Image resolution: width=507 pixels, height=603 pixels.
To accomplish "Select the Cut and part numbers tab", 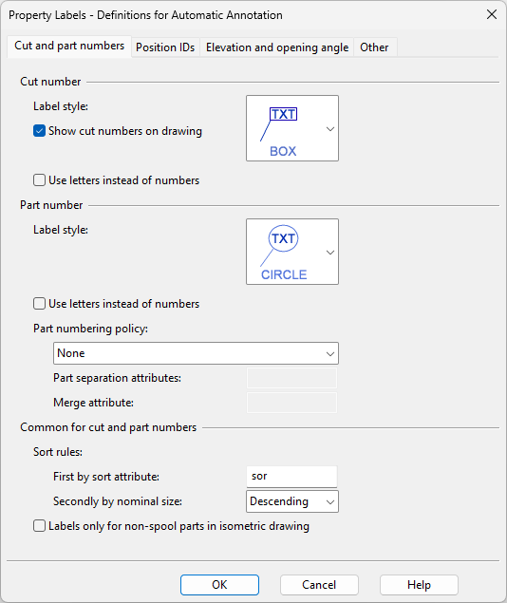I will [69, 46].
